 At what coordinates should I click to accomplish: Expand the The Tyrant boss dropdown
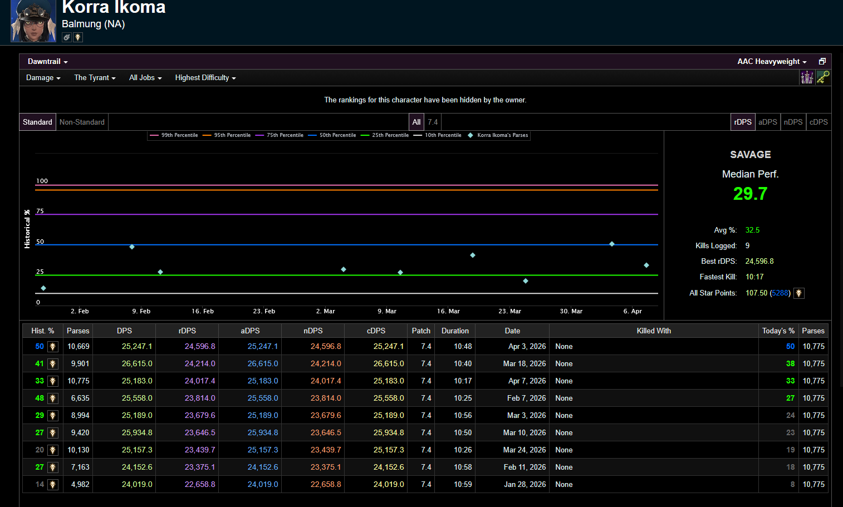[95, 78]
